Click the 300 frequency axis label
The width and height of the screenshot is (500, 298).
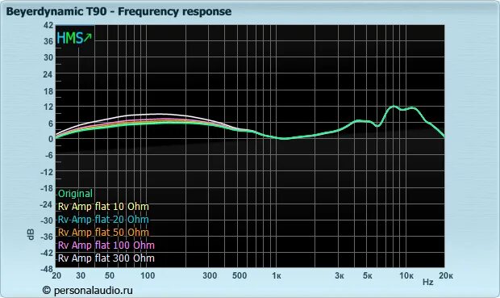pos(210,275)
